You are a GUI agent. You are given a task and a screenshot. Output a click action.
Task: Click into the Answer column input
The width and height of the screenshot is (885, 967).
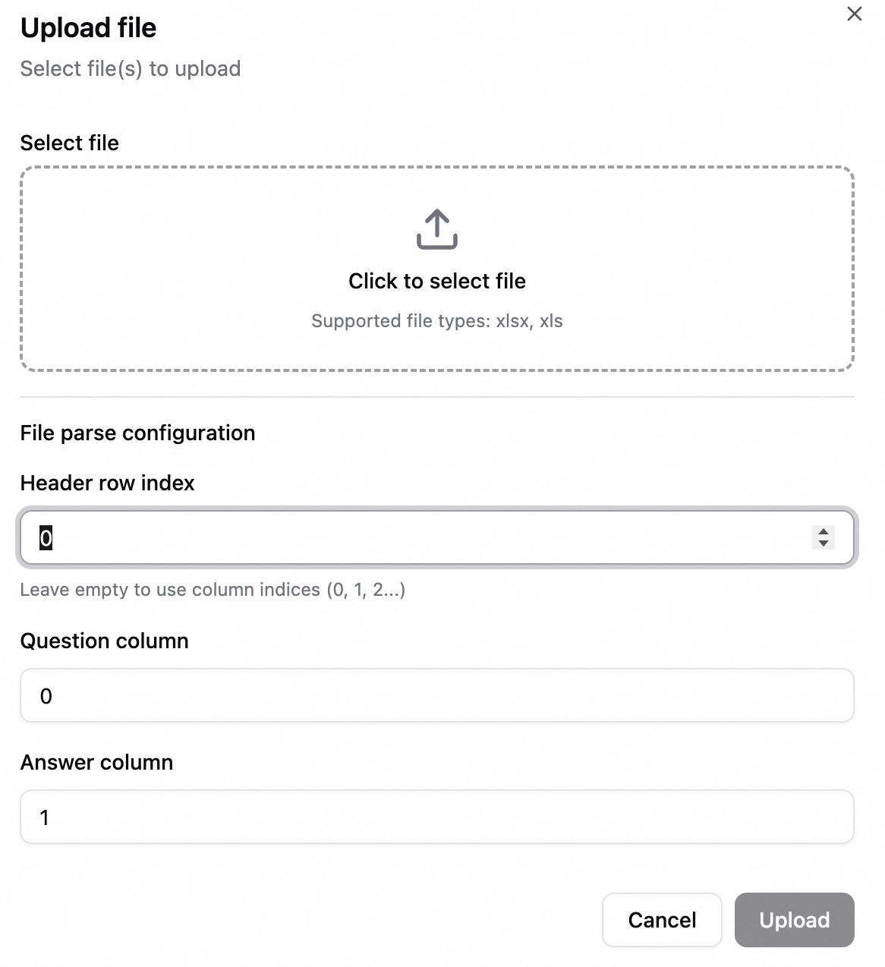437,817
